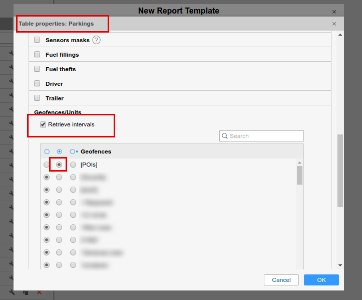Select third header radio beside the Geofences label
The image size is (362, 300).
coord(73,152)
